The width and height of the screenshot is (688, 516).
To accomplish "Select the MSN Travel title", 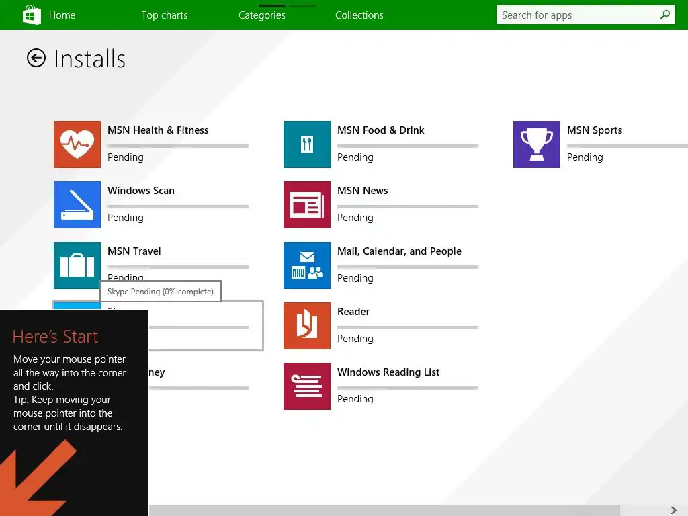I will (x=134, y=251).
